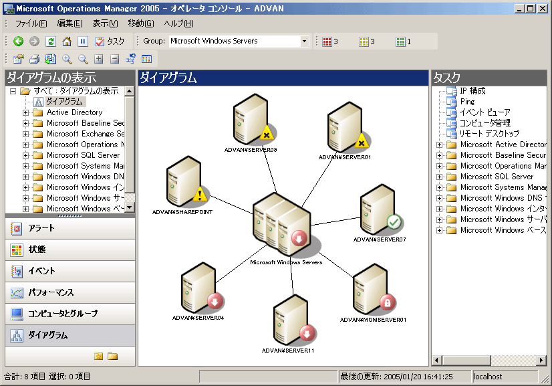The image size is (552, 386).
Task: Click the blue network layout toolbar icon
Action: (130, 59)
